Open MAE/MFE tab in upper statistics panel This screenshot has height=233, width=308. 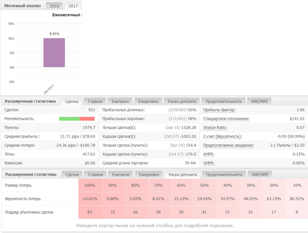click(x=259, y=101)
